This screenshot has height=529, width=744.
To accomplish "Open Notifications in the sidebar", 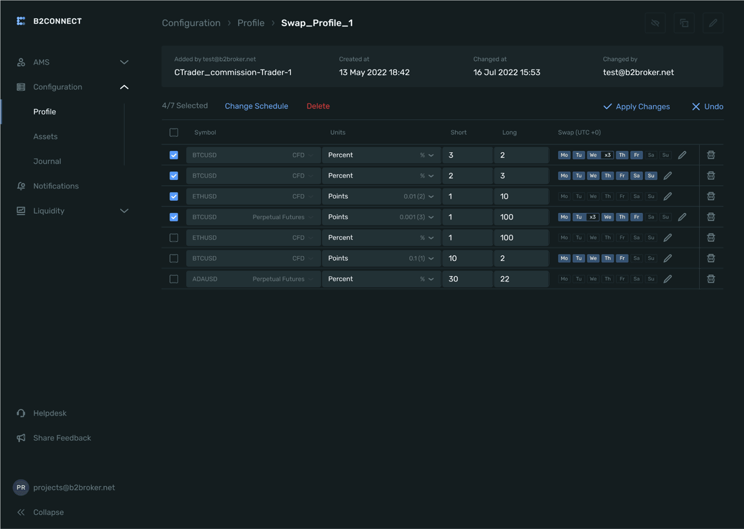I will pyautogui.click(x=56, y=186).
